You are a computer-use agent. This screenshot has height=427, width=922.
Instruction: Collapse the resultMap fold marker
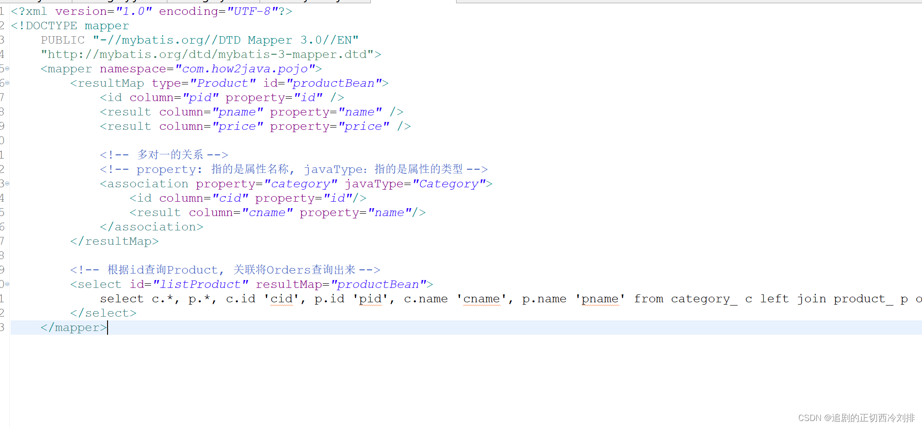[7, 83]
